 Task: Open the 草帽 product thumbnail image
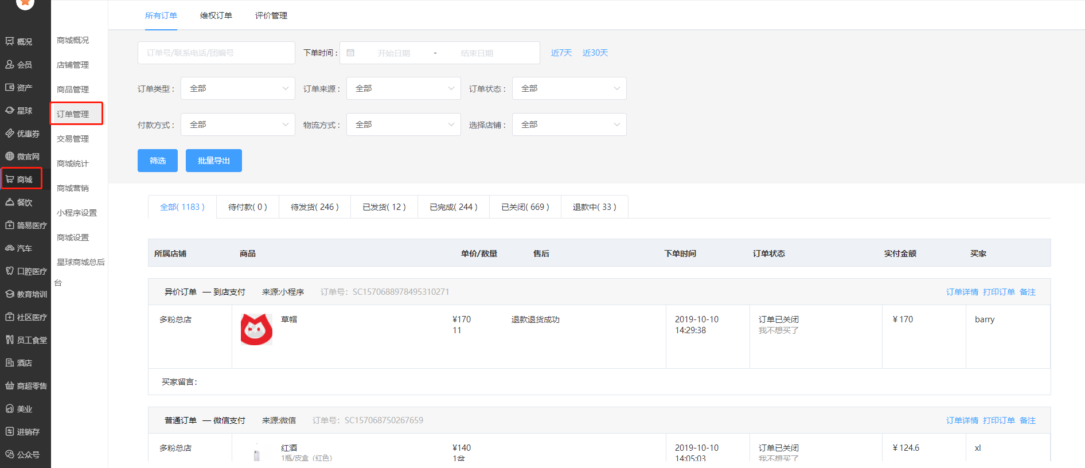click(256, 329)
